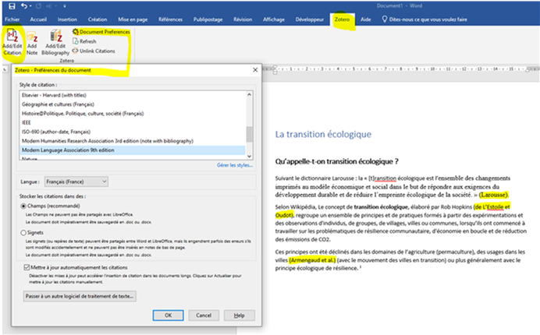Click the Add/Edit Citation Zotero icon

pos(12,42)
